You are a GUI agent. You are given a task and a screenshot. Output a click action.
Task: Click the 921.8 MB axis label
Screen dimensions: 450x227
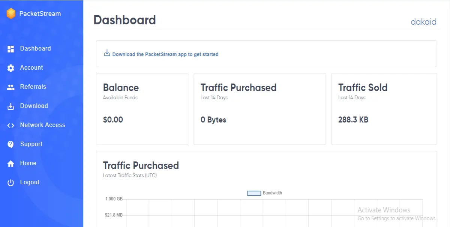[x=114, y=215]
